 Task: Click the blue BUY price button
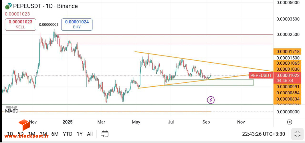pyautogui.click(x=77, y=25)
